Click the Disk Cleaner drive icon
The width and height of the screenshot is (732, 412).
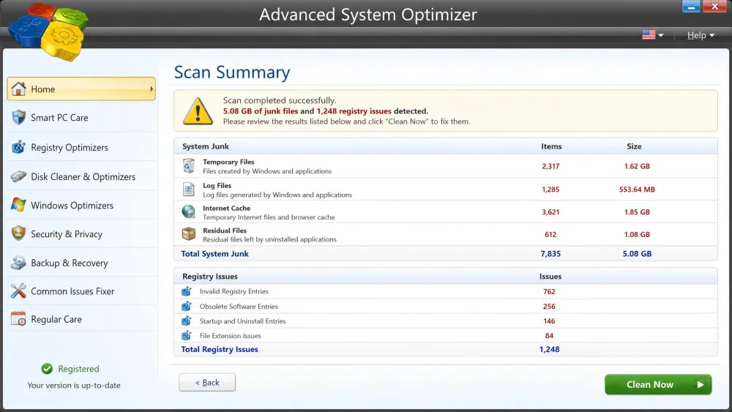click(x=19, y=176)
